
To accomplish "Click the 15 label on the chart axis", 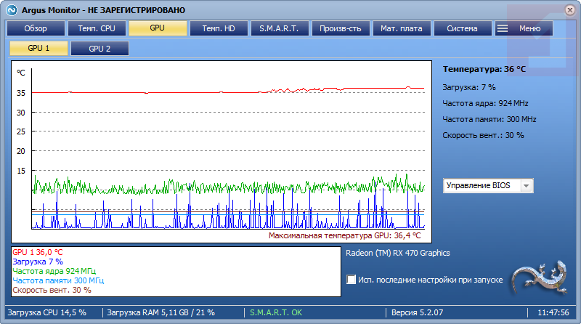I will pyautogui.click(x=21, y=171).
